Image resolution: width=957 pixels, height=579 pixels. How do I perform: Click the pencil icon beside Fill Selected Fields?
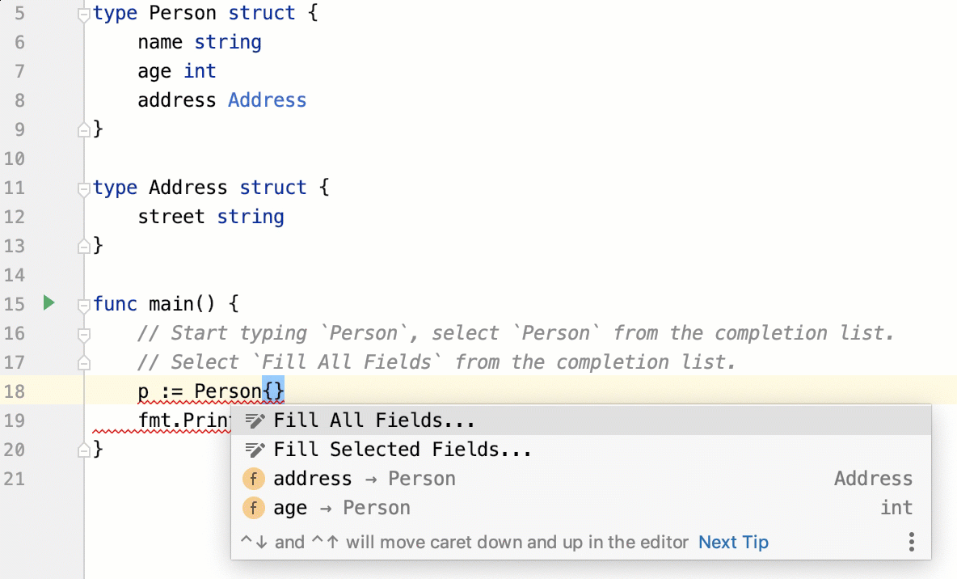[255, 450]
